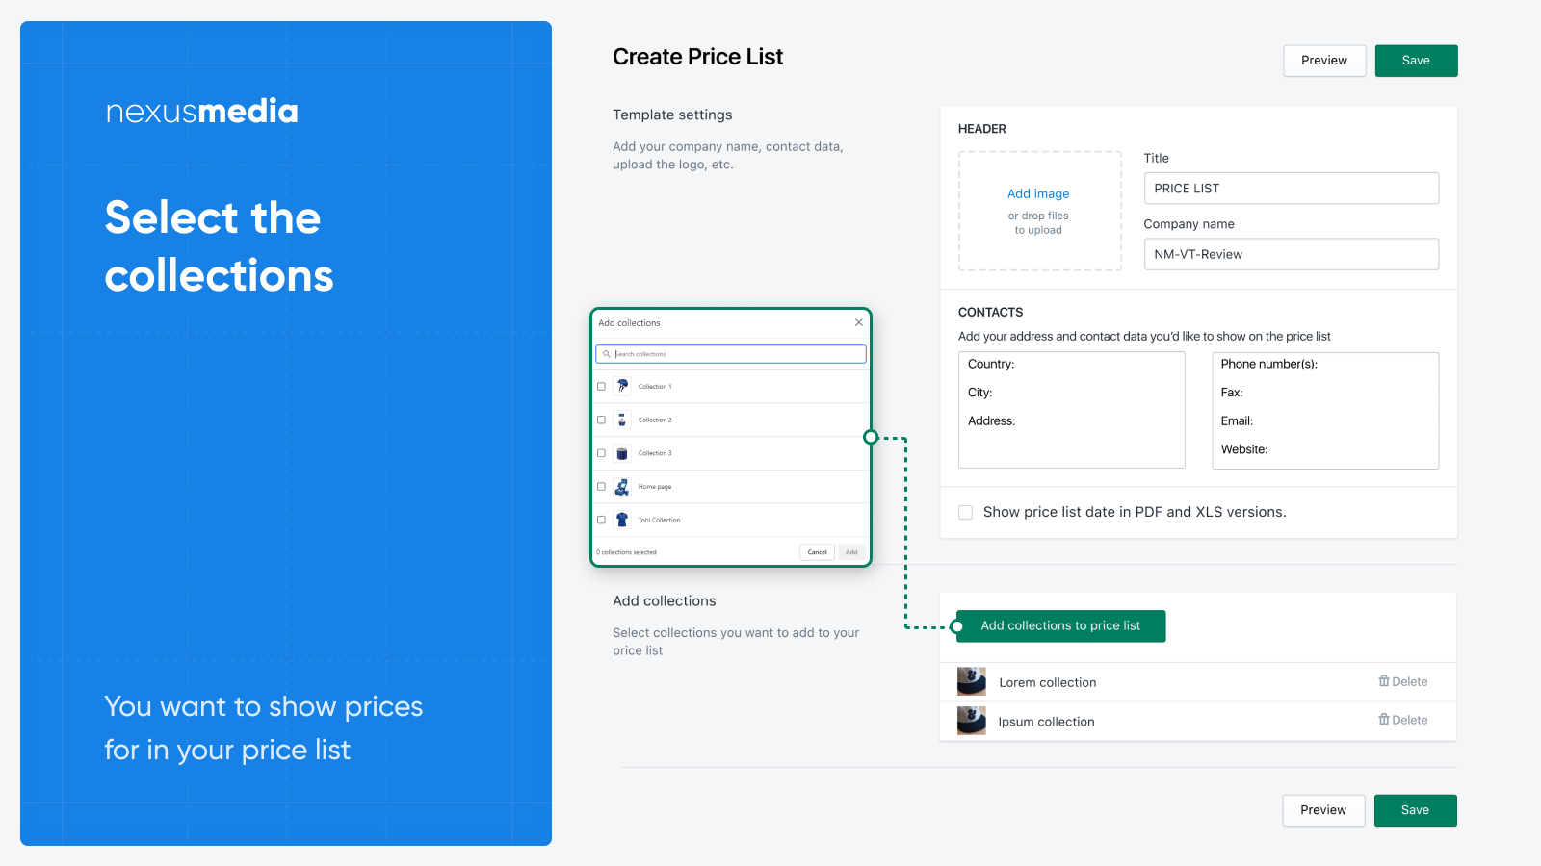Click the Search collections field

[730, 354]
